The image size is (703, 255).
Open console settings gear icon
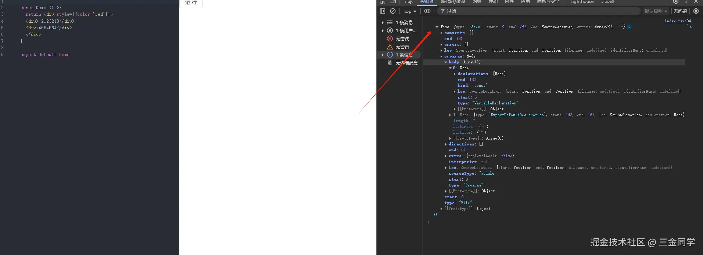tap(696, 11)
